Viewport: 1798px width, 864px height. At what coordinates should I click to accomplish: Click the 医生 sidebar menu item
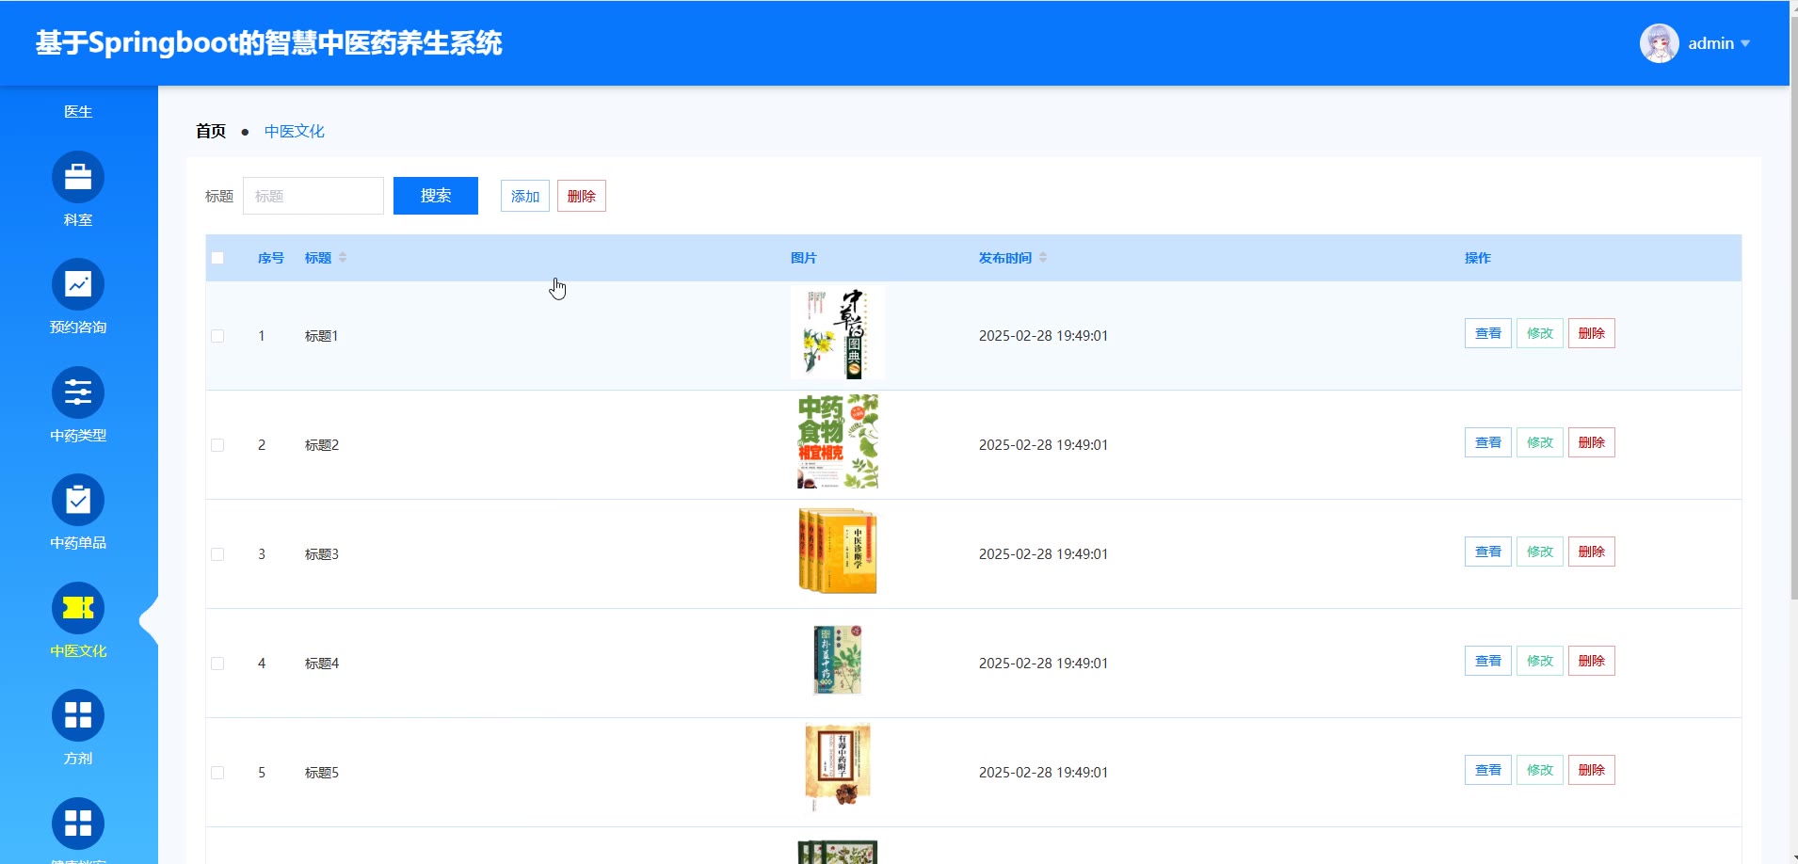78,111
